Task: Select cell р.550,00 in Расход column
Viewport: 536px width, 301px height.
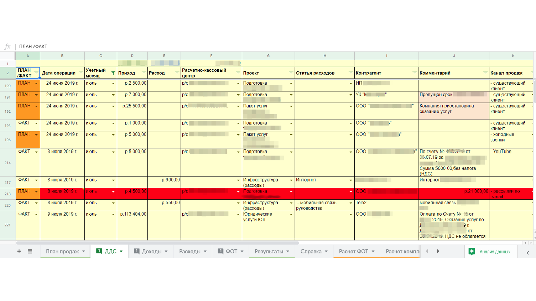Action: point(164,205)
